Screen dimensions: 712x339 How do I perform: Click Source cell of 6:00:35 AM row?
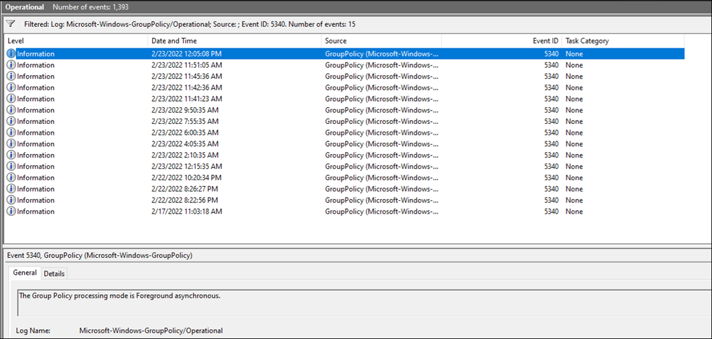pyautogui.click(x=382, y=133)
